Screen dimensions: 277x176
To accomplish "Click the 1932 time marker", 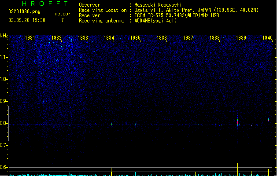I will pos(56,38).
